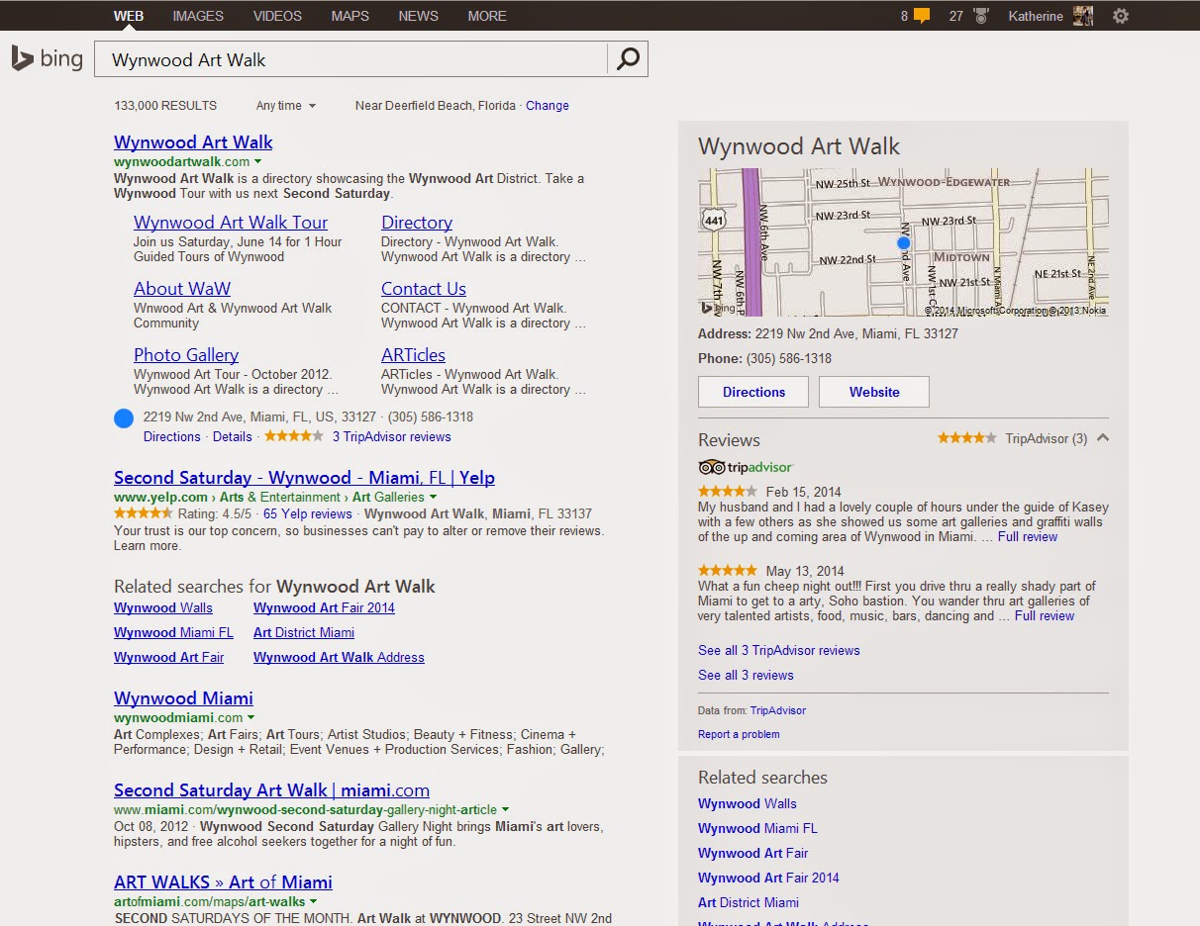Switch to the IMAGES tab
1200x926 pixels.
pyautogui.click(x=198, y=16)
